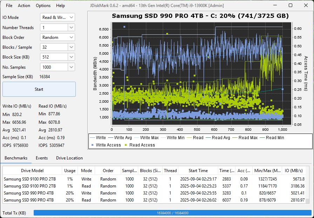314x218 pixels.
Task: Click the 3186.36 IO value cell
Action: click(294, 186)
